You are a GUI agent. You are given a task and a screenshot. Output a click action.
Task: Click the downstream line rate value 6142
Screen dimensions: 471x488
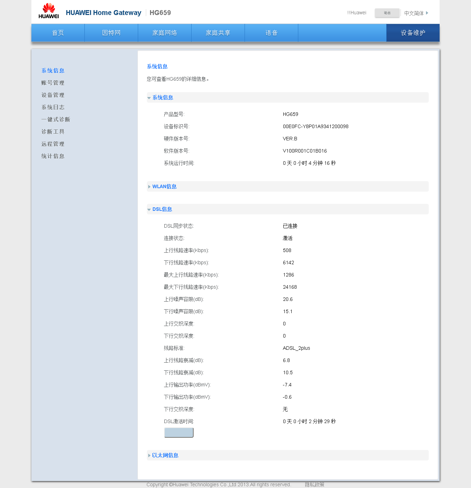click(289, 263)
